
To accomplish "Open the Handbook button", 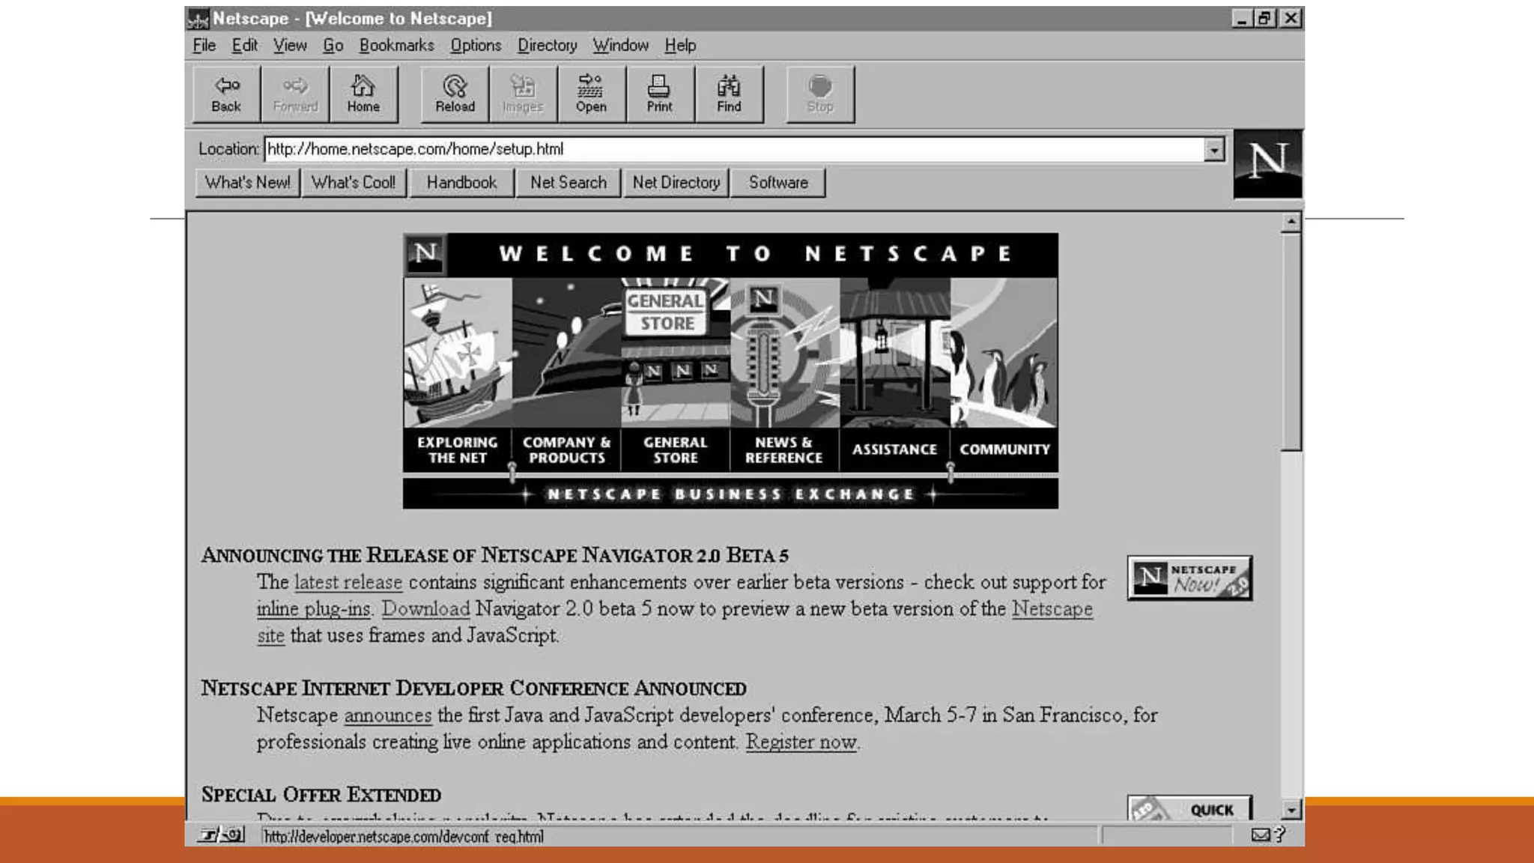I will tap(461, 183).
